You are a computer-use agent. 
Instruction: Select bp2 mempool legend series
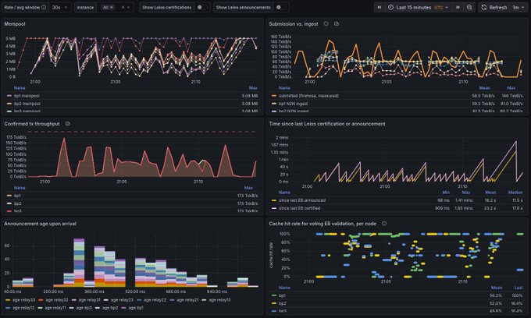tap(27, 104)
